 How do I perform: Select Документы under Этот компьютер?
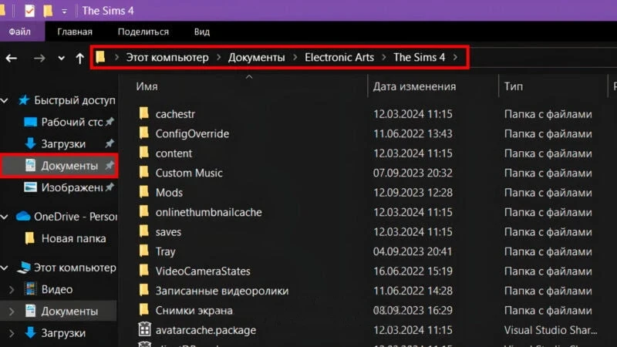(x=69, y=312)
